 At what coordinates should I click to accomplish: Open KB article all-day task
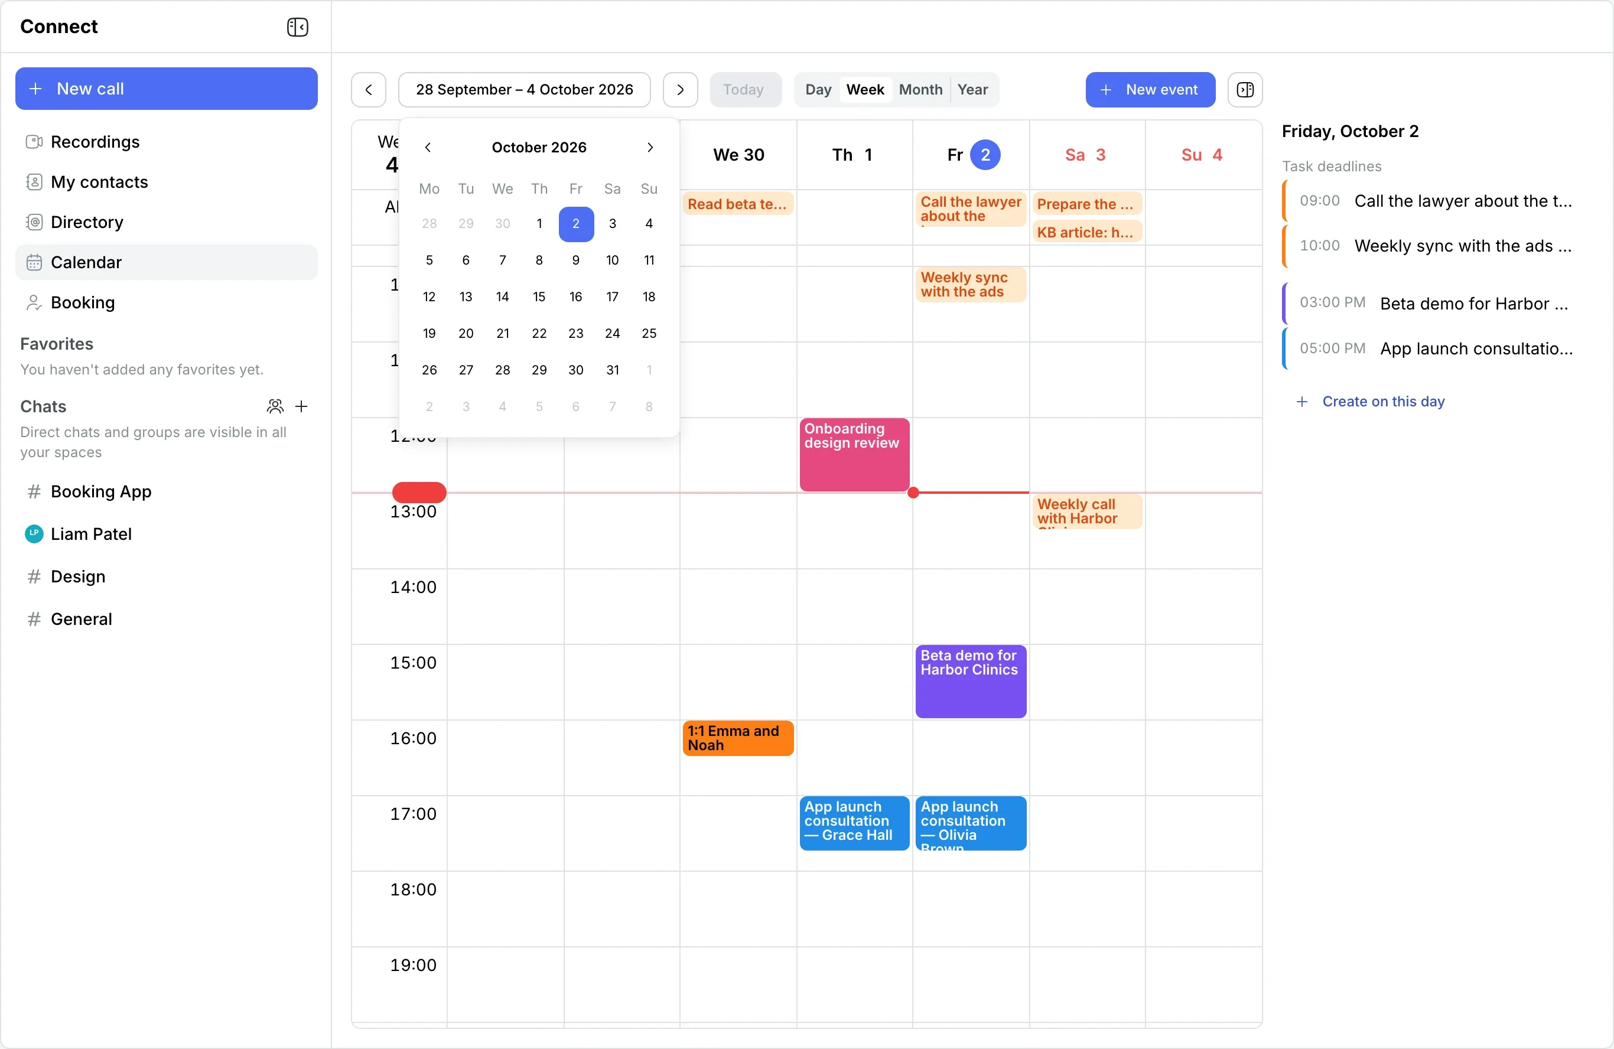[1087, 232]
